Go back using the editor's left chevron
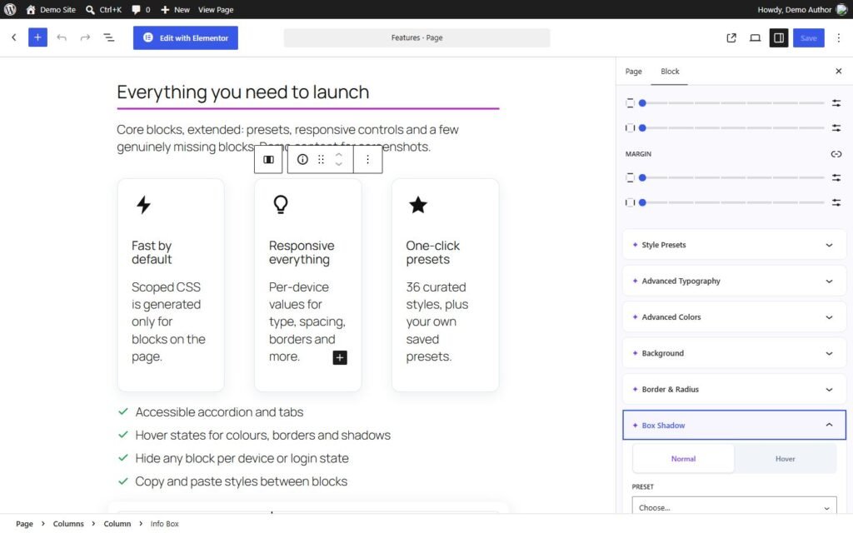The height and width of the screenshot is (533, 853). click(x=14, y=37)
